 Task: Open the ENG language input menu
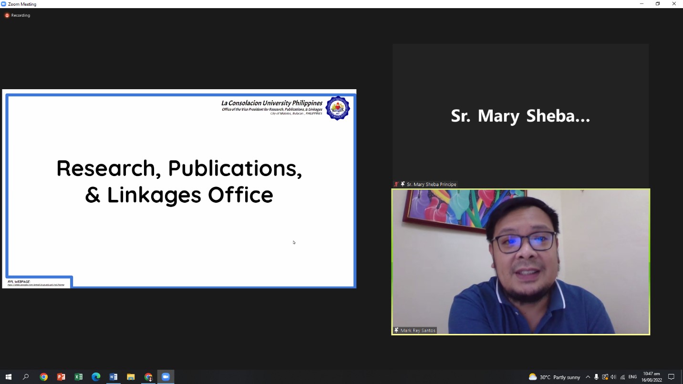(x=632, y=377)
